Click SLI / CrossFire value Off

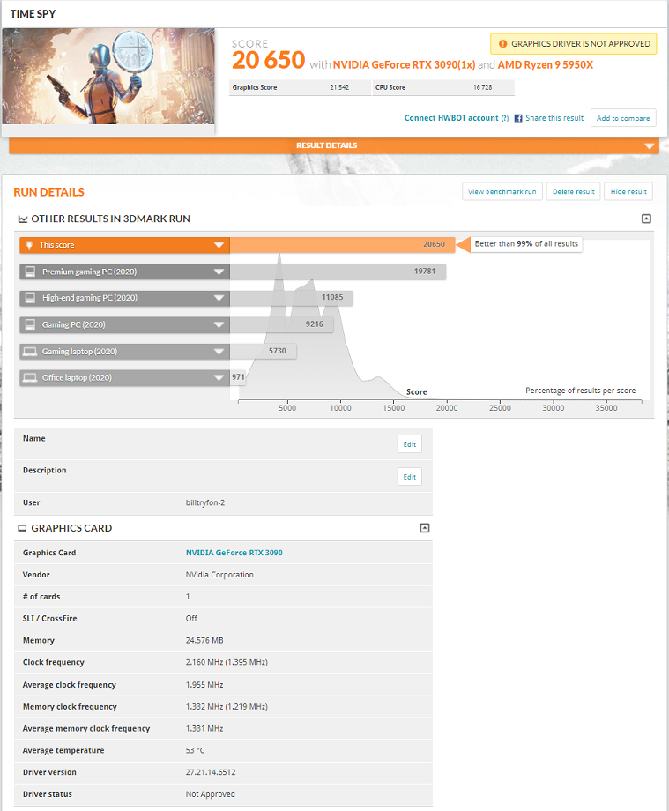click(191, 619)
